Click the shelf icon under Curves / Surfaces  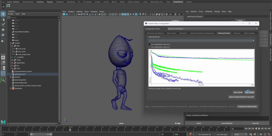tap(8, 6)
